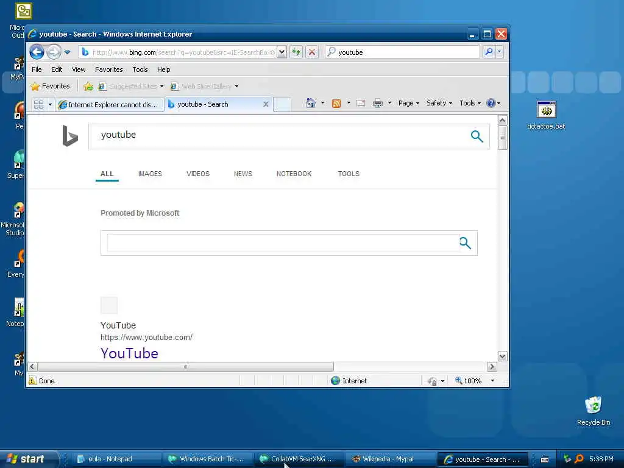The height and width of the screenshot is (468, 624).
Task: Click the Home icon in command bar
Action: [310, 103]
